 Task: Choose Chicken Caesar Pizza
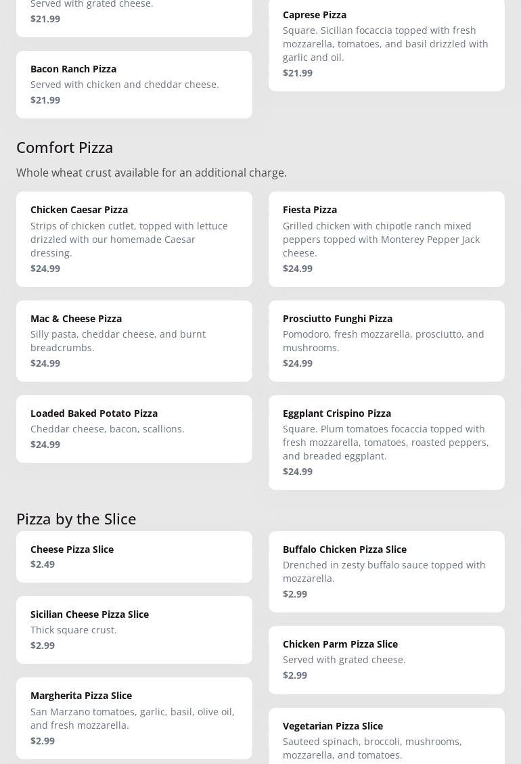[x=134, y=238]
